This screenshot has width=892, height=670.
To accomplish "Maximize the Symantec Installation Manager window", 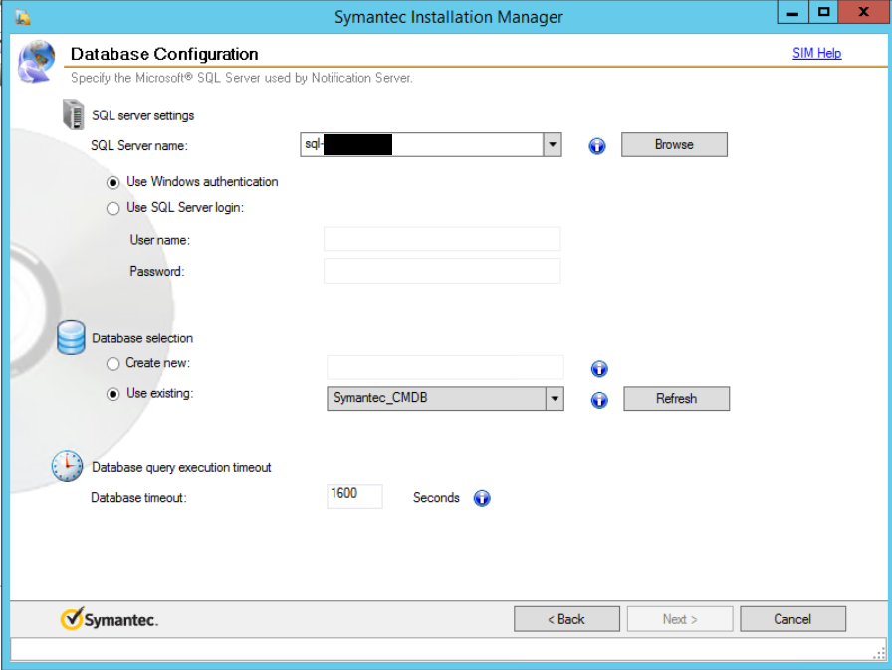I will pos(823,12).
